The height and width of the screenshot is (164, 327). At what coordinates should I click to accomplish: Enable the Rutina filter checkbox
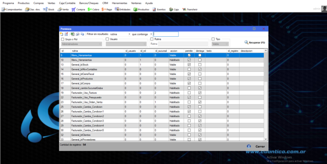pyautogui.click(x=152, y=39)
